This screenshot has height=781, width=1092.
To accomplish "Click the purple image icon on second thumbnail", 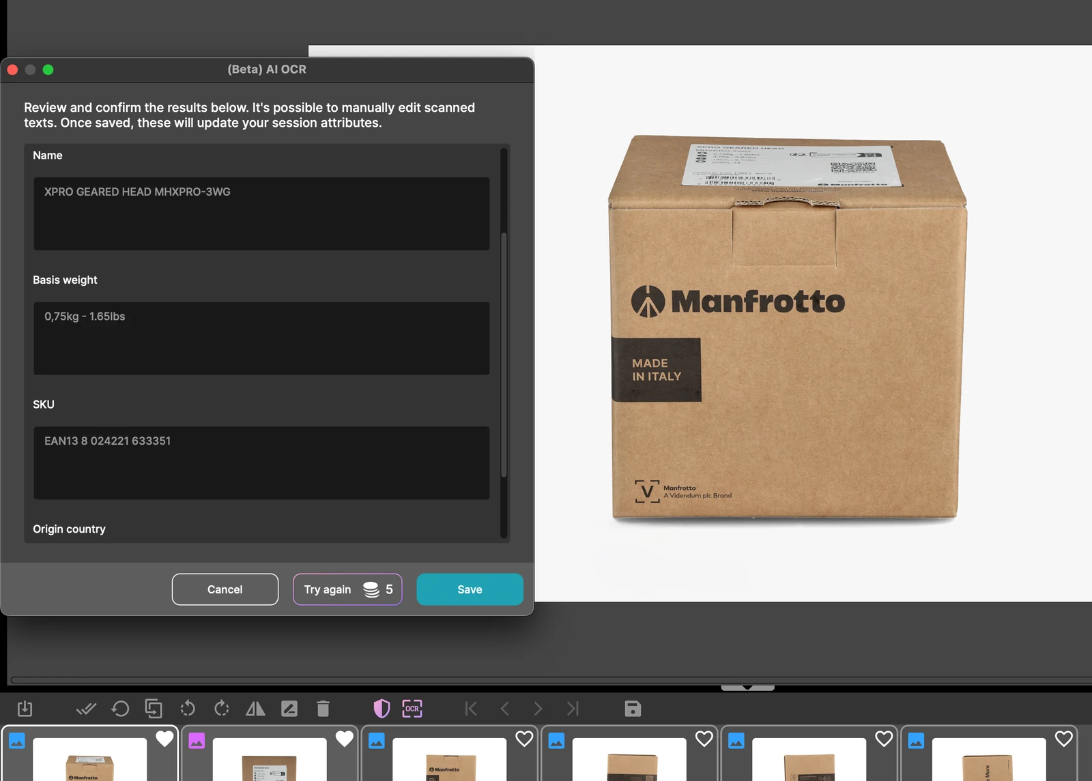I will point(197,741).
